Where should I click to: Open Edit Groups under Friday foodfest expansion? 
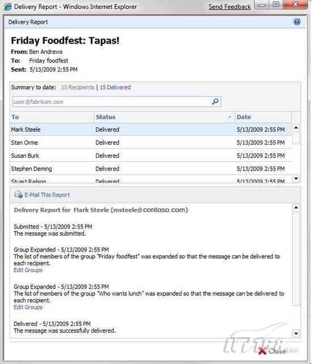[28, 270]
